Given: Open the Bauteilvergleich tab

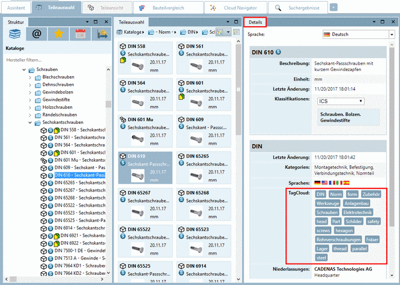Looking at the screenshot, I should point(168,7).
